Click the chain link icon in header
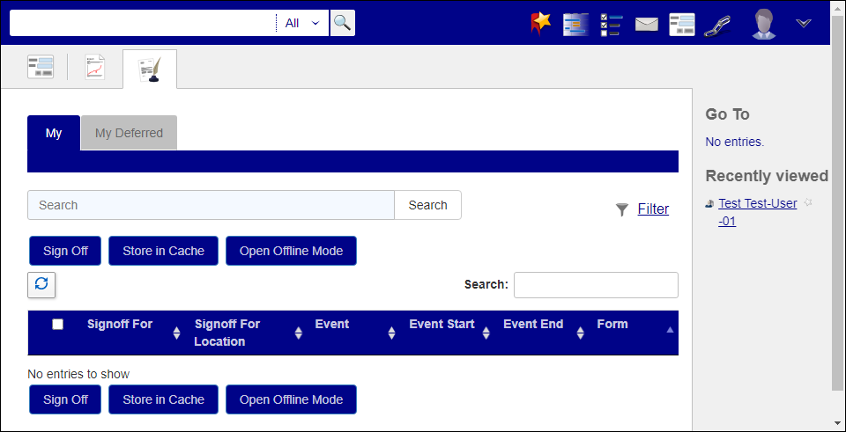The width and height of the screenshot is (846, 432). pos(717,26)
